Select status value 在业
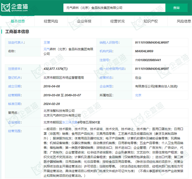 coord(138,78)
